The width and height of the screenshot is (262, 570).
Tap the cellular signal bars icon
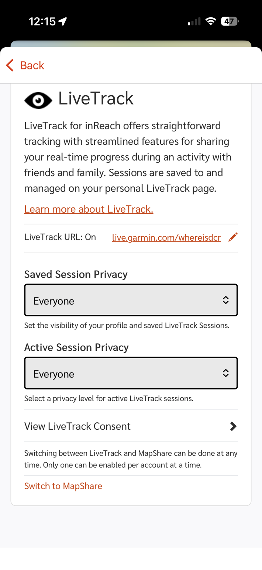point(194,22)
